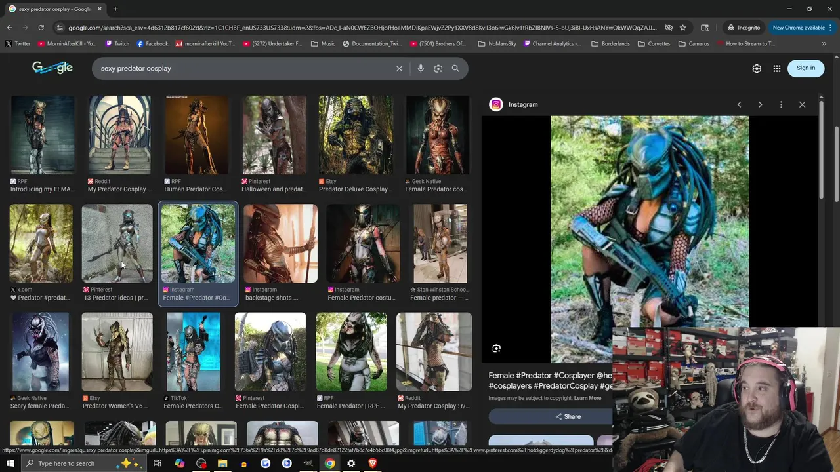Open the Camaros bookmarks folder
This screenshot has height=472, width=840.
coord(694,44)
